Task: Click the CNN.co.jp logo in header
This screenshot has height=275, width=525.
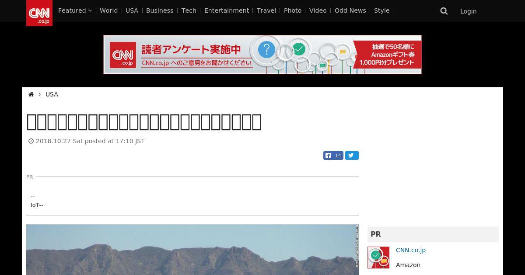Action: [x=39, y=13]
